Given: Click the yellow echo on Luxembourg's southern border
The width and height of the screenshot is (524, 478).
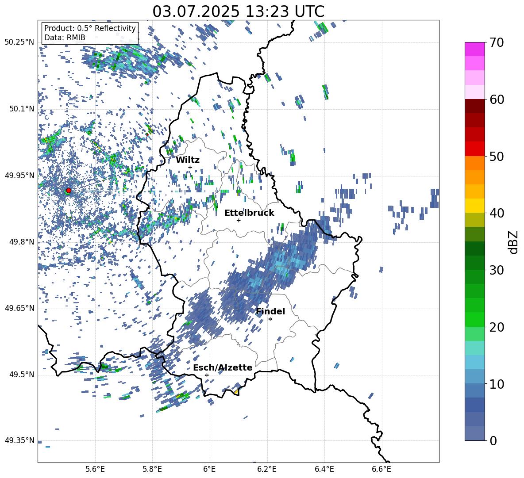Looking at the screenshot, I should pos(236,391).
